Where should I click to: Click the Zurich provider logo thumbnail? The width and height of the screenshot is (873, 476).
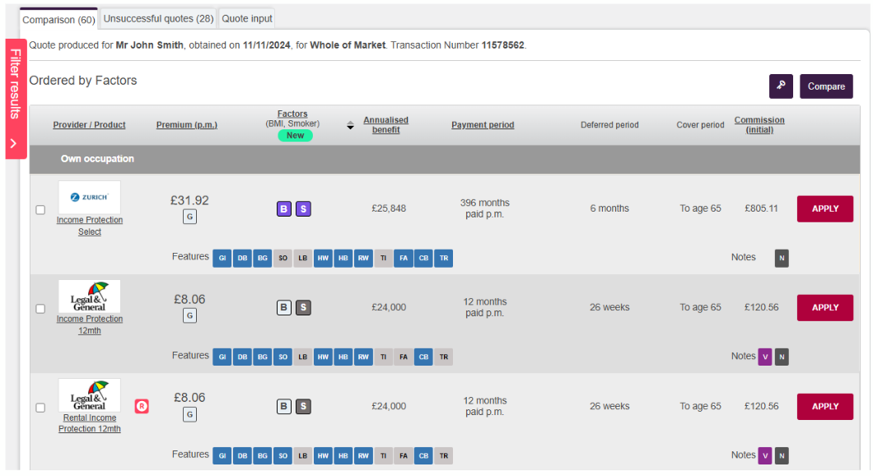tap(89, 198)
